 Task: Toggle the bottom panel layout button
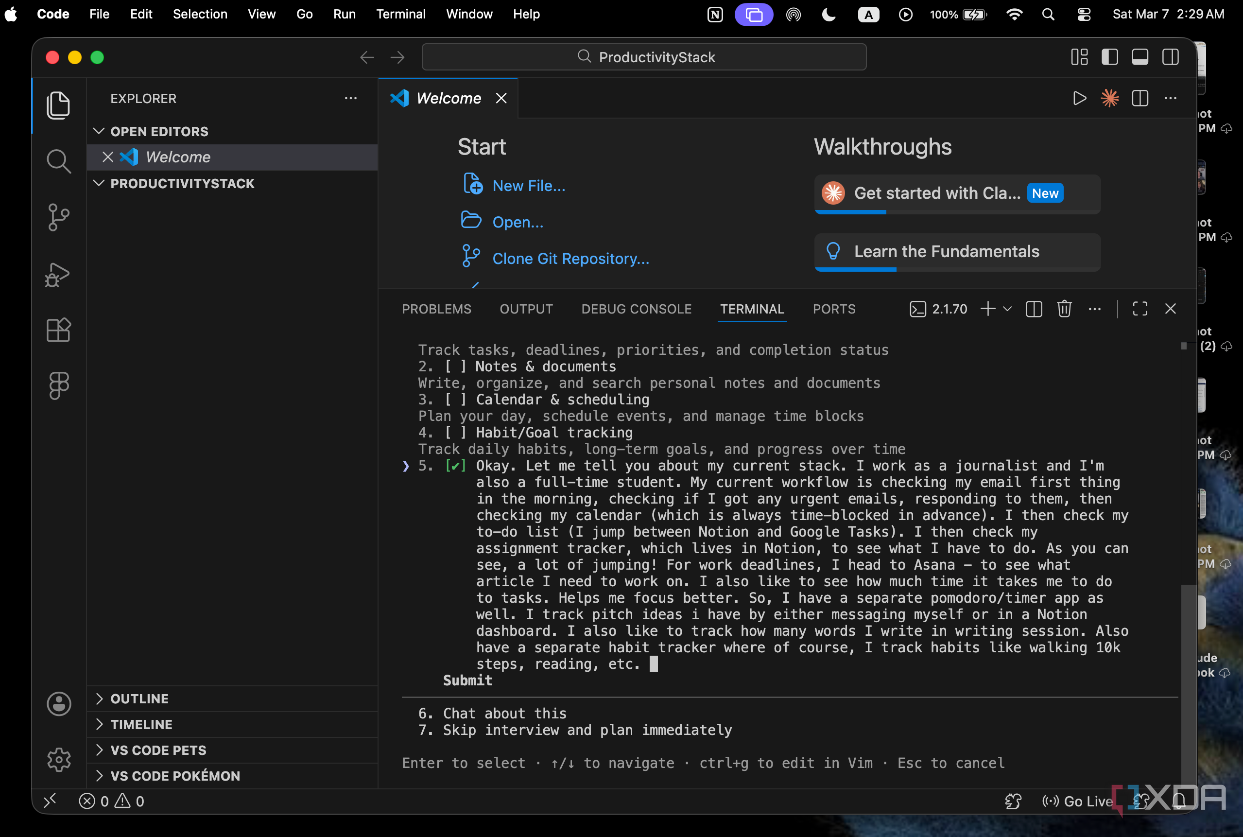pyautogui.click(x=1140, y=57)
